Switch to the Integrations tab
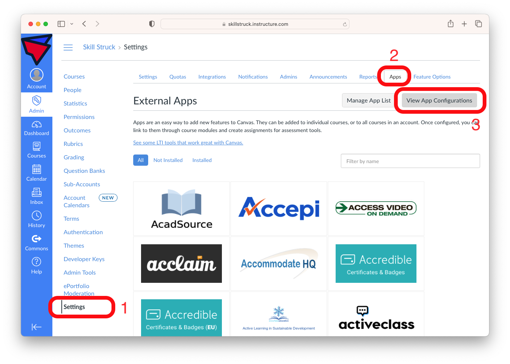510x364 pixels. [212, 77]
